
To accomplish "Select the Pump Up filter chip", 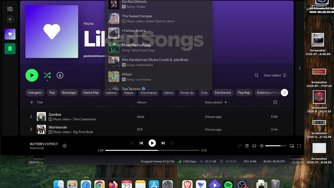I will [187, 93].
